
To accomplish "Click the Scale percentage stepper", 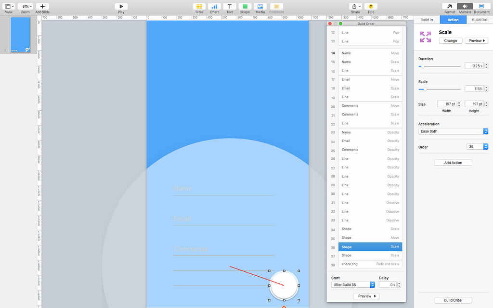I will click(486, 89).
